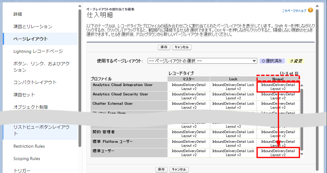Select Nomal cell for 標準ユーザー row

pos(278,153)
